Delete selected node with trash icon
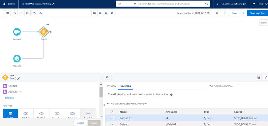Image resolution: width=268 pixels, height=126 pixels. 112,13
